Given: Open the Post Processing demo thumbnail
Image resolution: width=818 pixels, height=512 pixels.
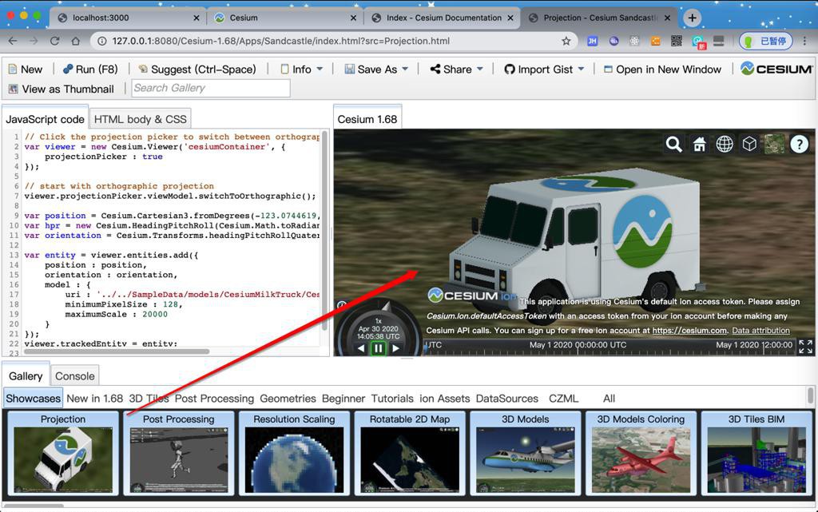Looking at the screenshot, I should (178, 453).
